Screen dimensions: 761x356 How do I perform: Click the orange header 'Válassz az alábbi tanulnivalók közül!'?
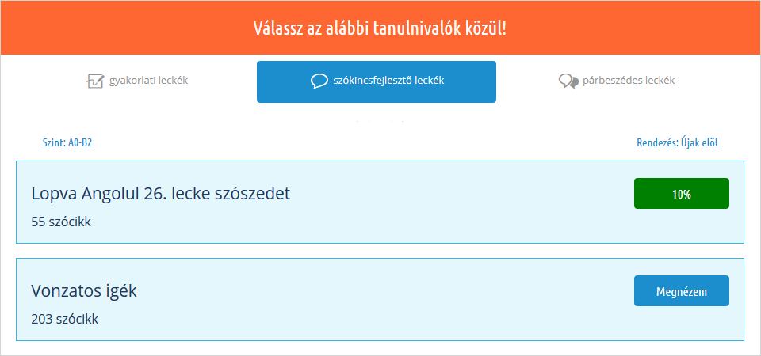(x=380, y=28)
